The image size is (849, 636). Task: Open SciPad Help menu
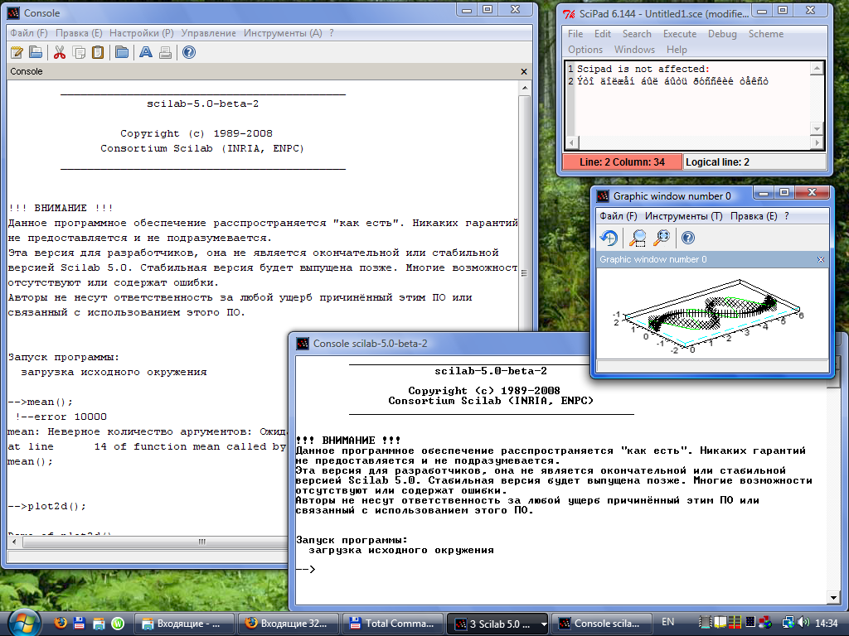coord(677,49)
